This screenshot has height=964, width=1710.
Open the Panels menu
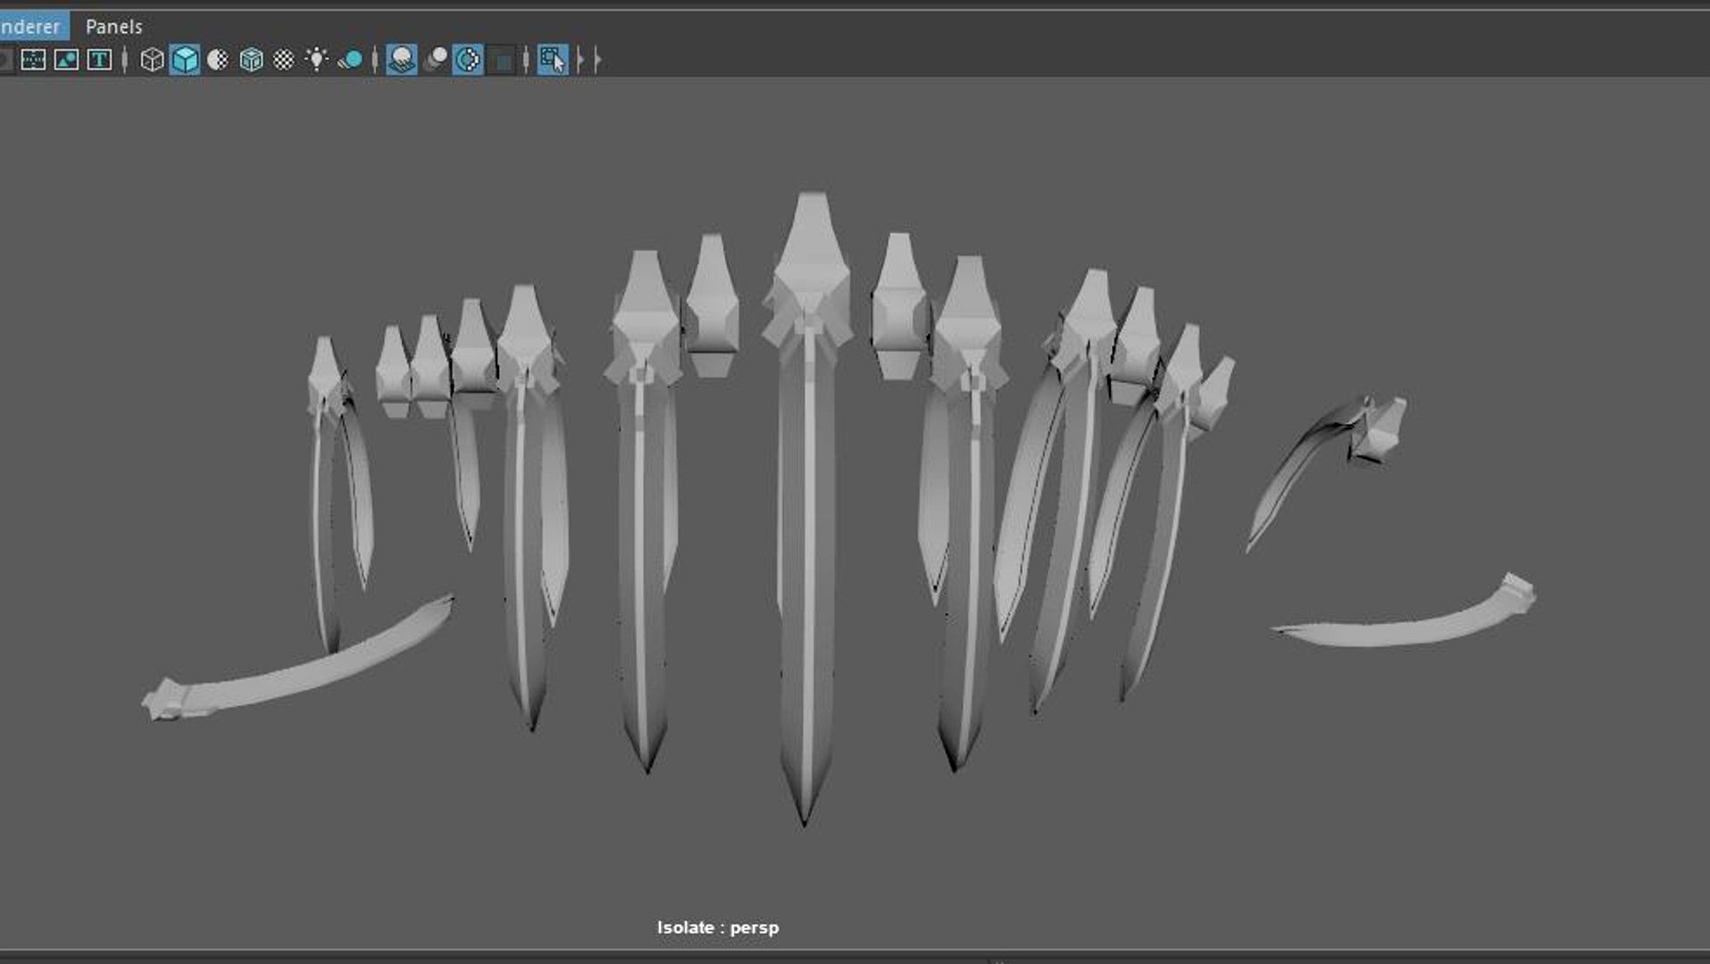point(113,26)
